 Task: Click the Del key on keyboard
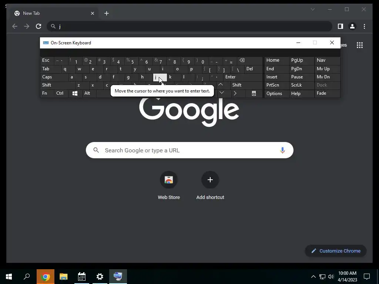253,69
